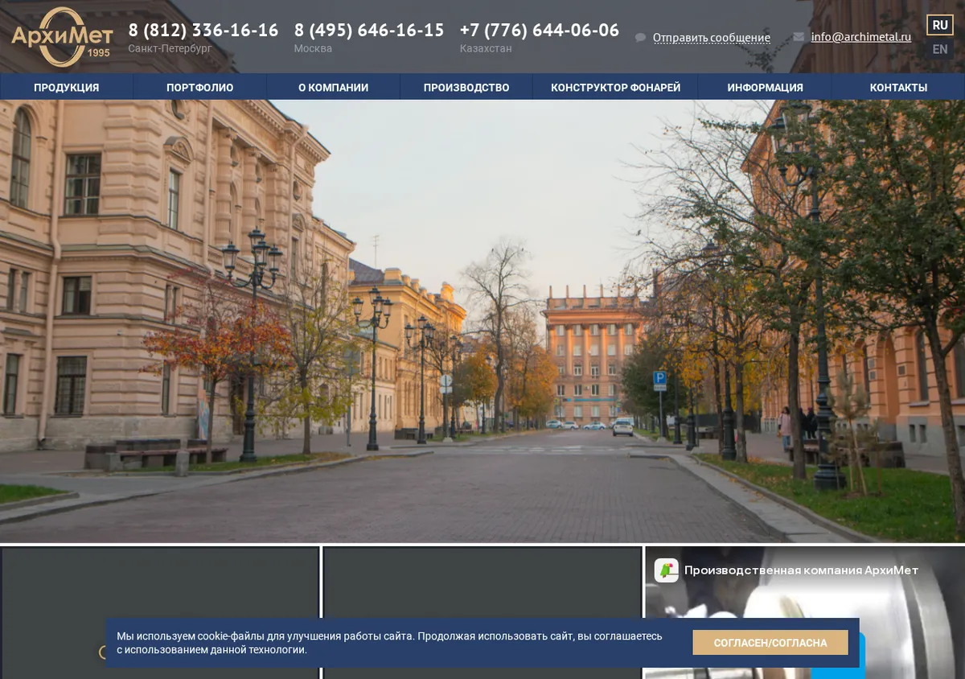Image resolution: width=965 pixels, height=679 pixels.
Task: Open the Производственная компания АрхиМет video
Action: pyautogui.click(x=801, y=570)
